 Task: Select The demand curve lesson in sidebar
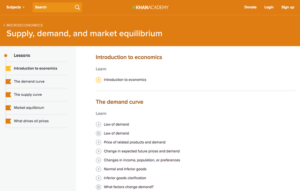tap(29, 82)
